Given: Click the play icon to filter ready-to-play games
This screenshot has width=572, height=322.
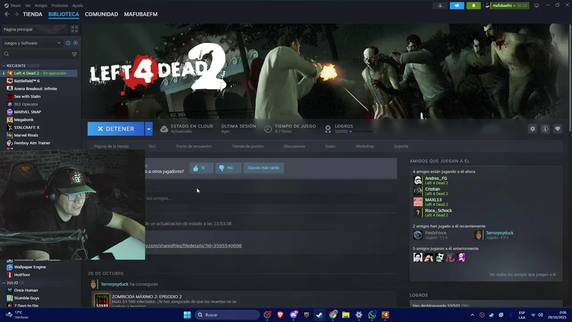Looking at the screenshot, I should coord(76,43).
